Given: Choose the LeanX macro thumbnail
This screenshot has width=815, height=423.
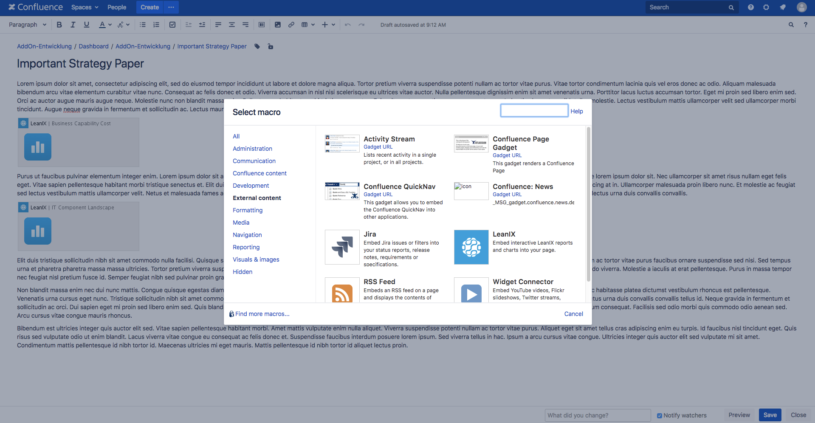Looking at the screenshot, I should click(x=471, y=247).
